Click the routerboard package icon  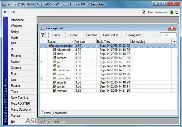pos(55,70)
